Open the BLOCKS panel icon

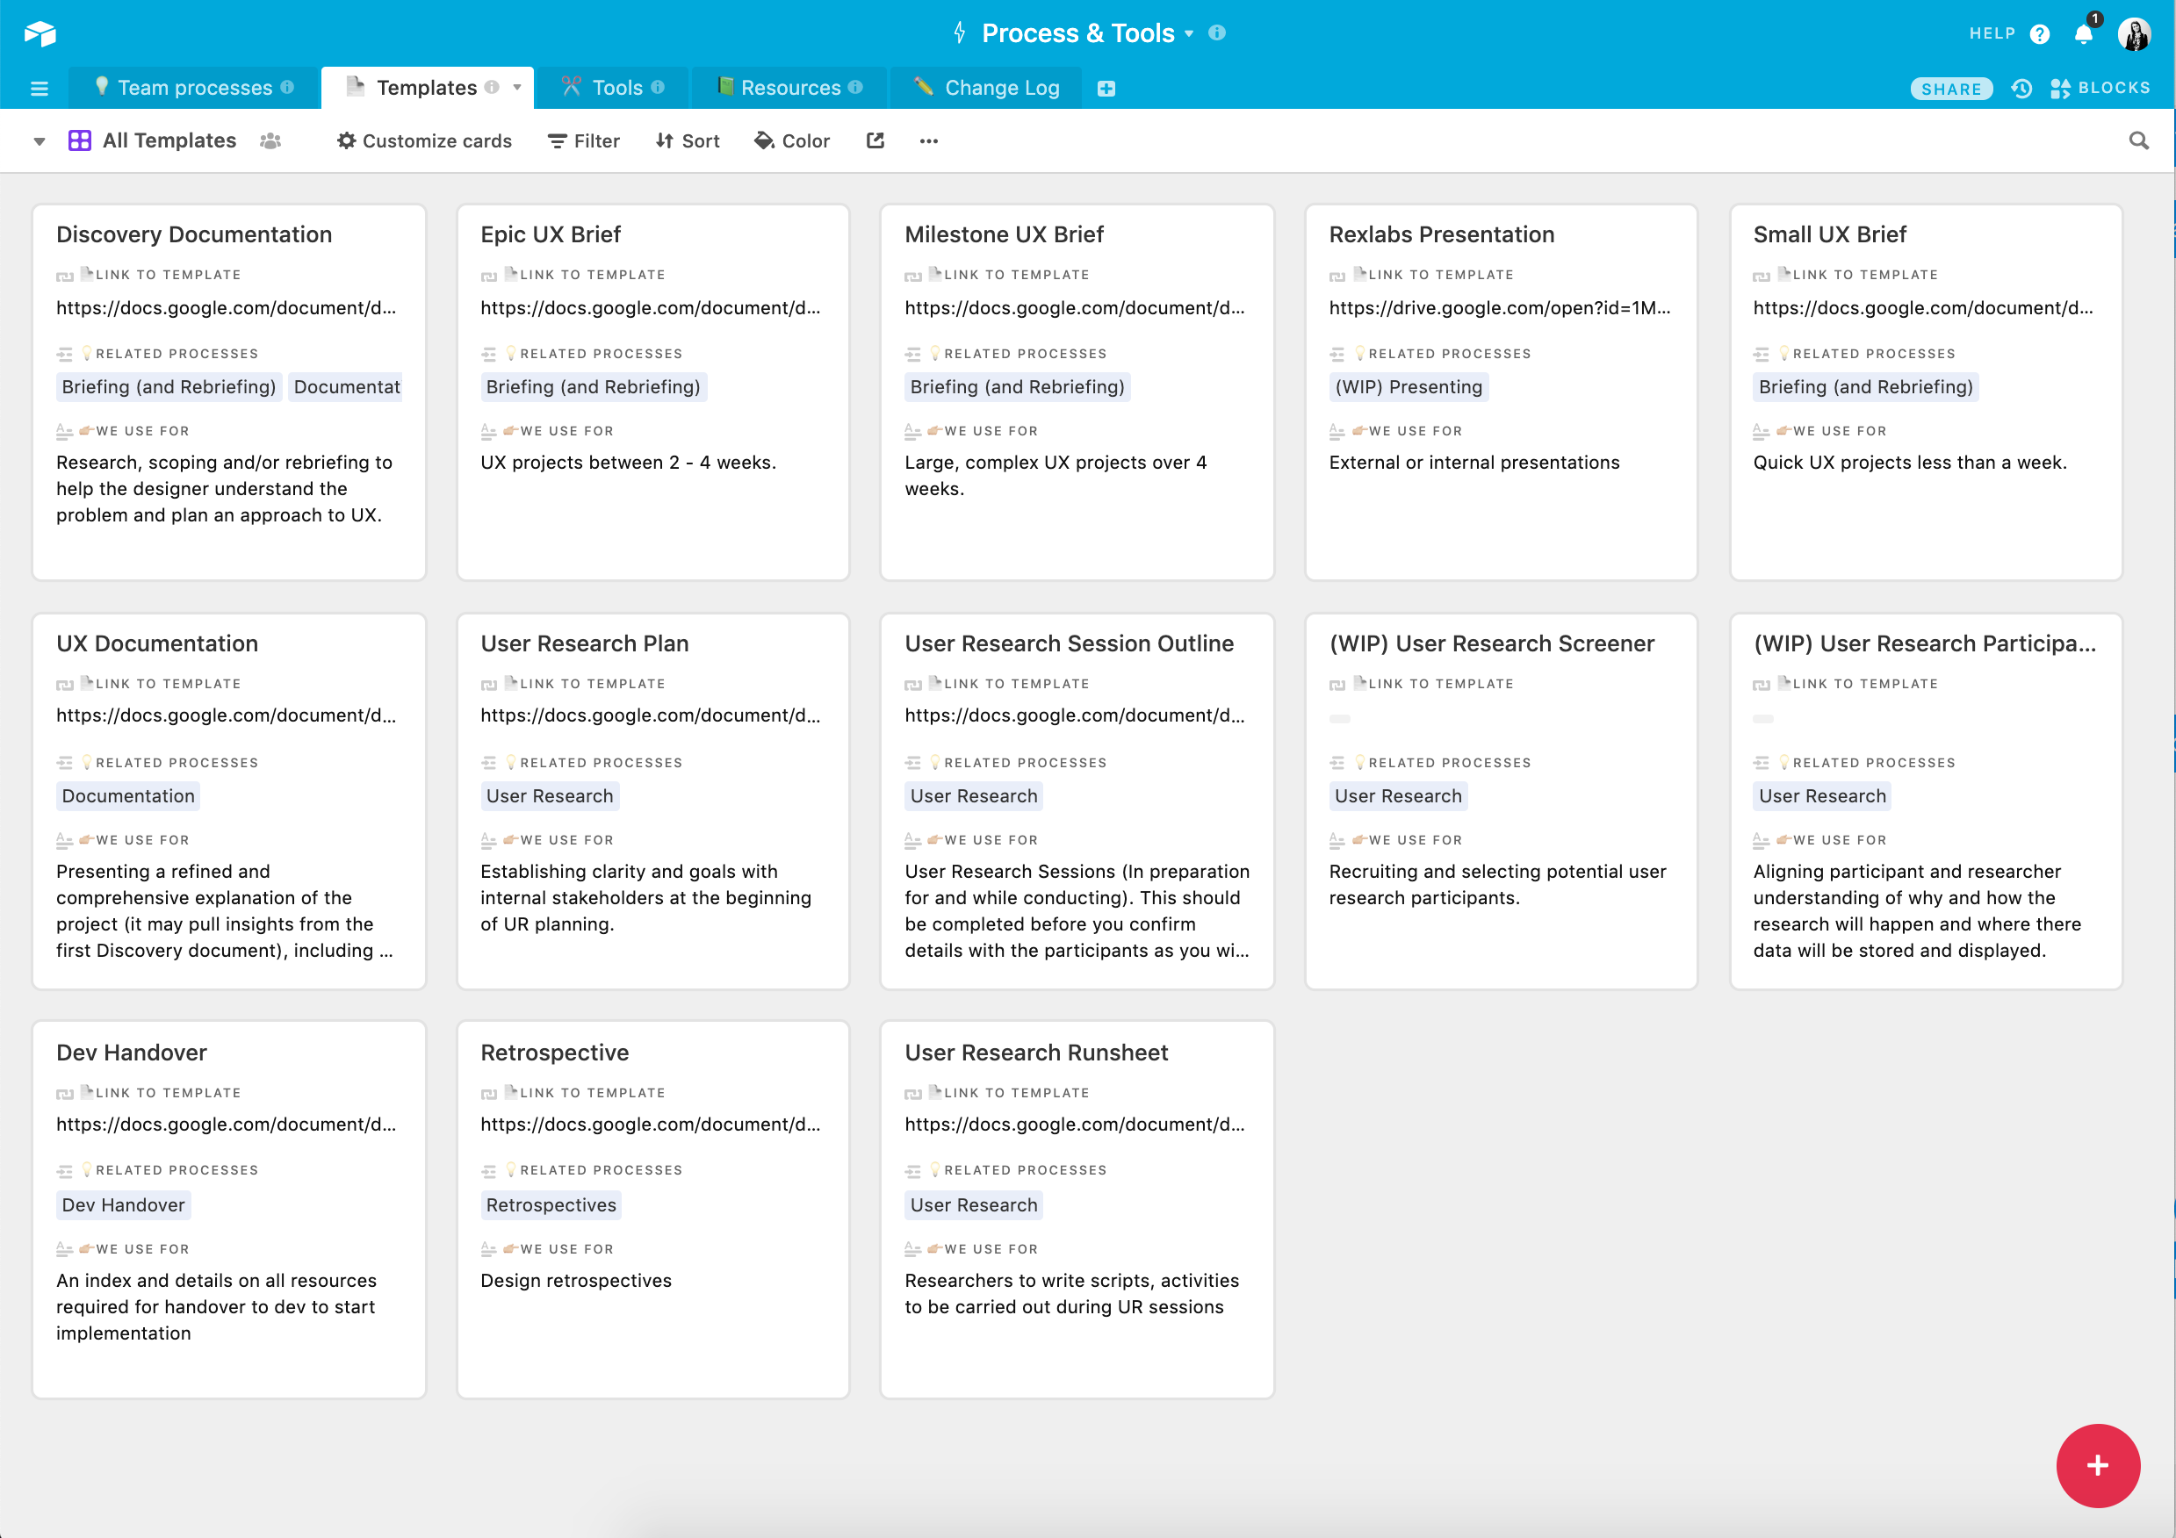point(2060,88)
